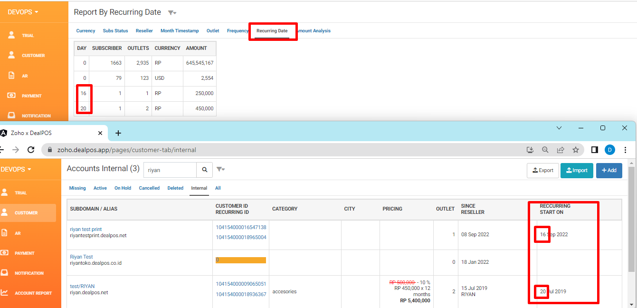637x308 pixels.
Task: Open the browser side panel
Action: coord(594,150)
